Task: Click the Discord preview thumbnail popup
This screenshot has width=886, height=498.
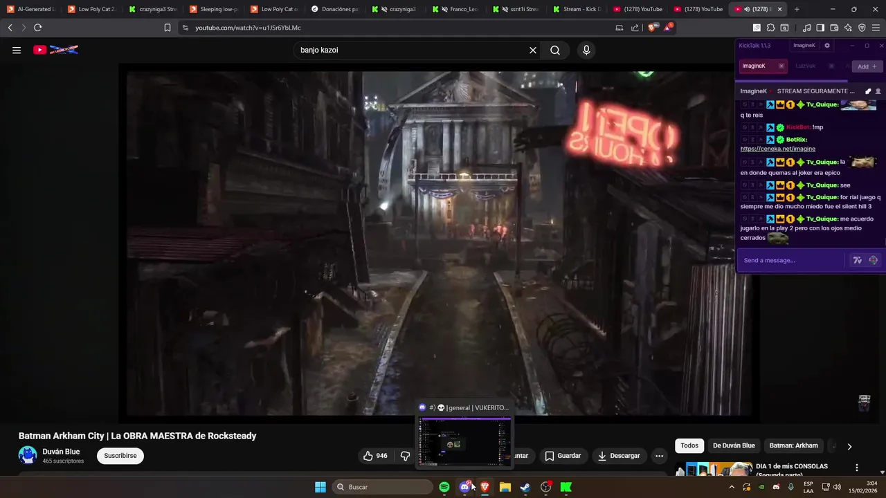Action: click(464, 441)
